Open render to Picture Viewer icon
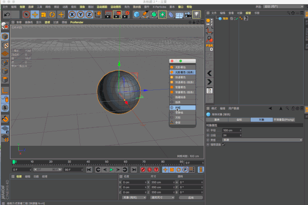 pos(117,15)
